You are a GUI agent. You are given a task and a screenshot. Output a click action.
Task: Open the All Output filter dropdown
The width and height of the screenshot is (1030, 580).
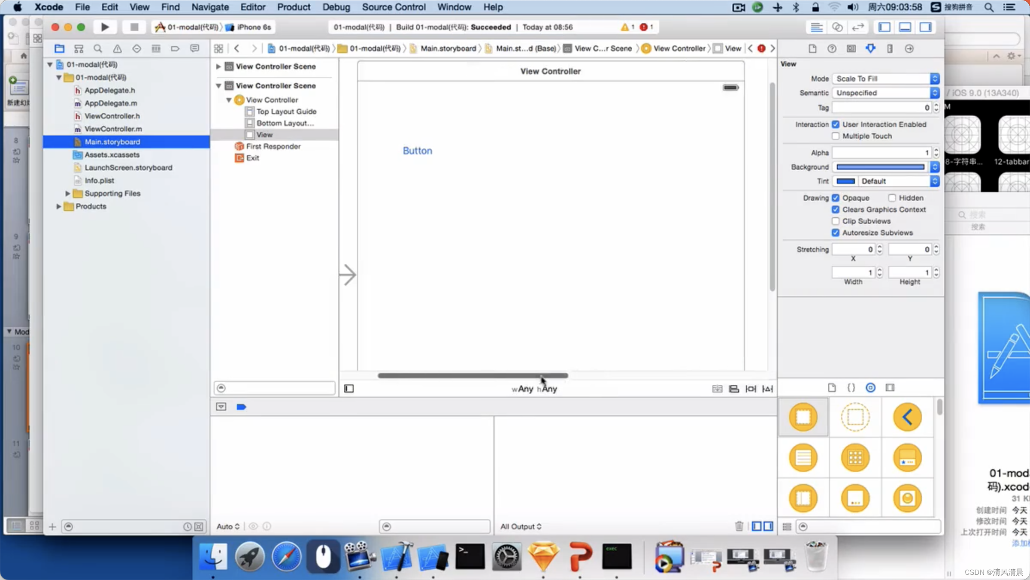click(521, 526)
